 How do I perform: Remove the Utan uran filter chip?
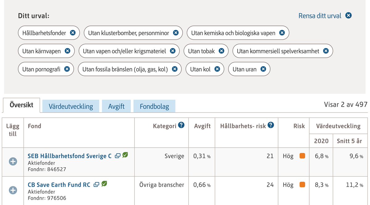click(x=263, y=69)
